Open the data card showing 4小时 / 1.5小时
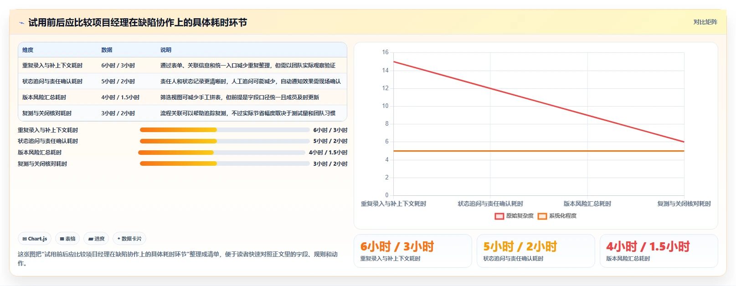Image resolution: width=736 pixels, height=286 pixels. (659, 251)
